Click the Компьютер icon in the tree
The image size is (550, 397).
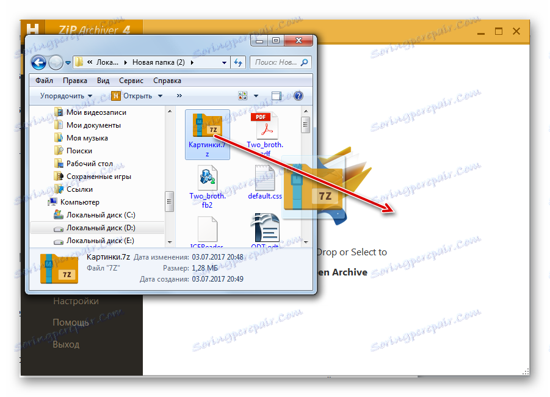[52, 202]
